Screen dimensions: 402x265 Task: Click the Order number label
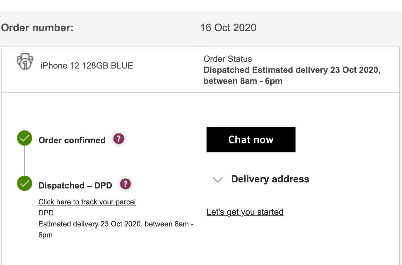37,28
